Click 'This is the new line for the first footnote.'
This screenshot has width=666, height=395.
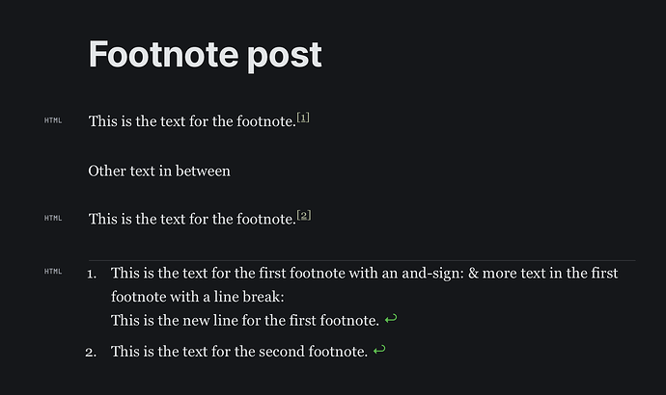coord(245,321)
